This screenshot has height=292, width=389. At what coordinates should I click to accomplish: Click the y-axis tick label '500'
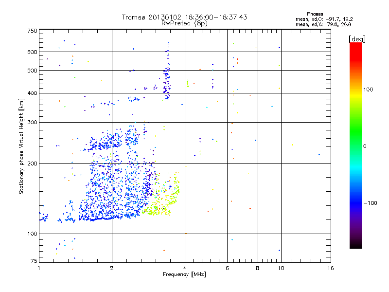pyautogui.click(x=32, y=71)
